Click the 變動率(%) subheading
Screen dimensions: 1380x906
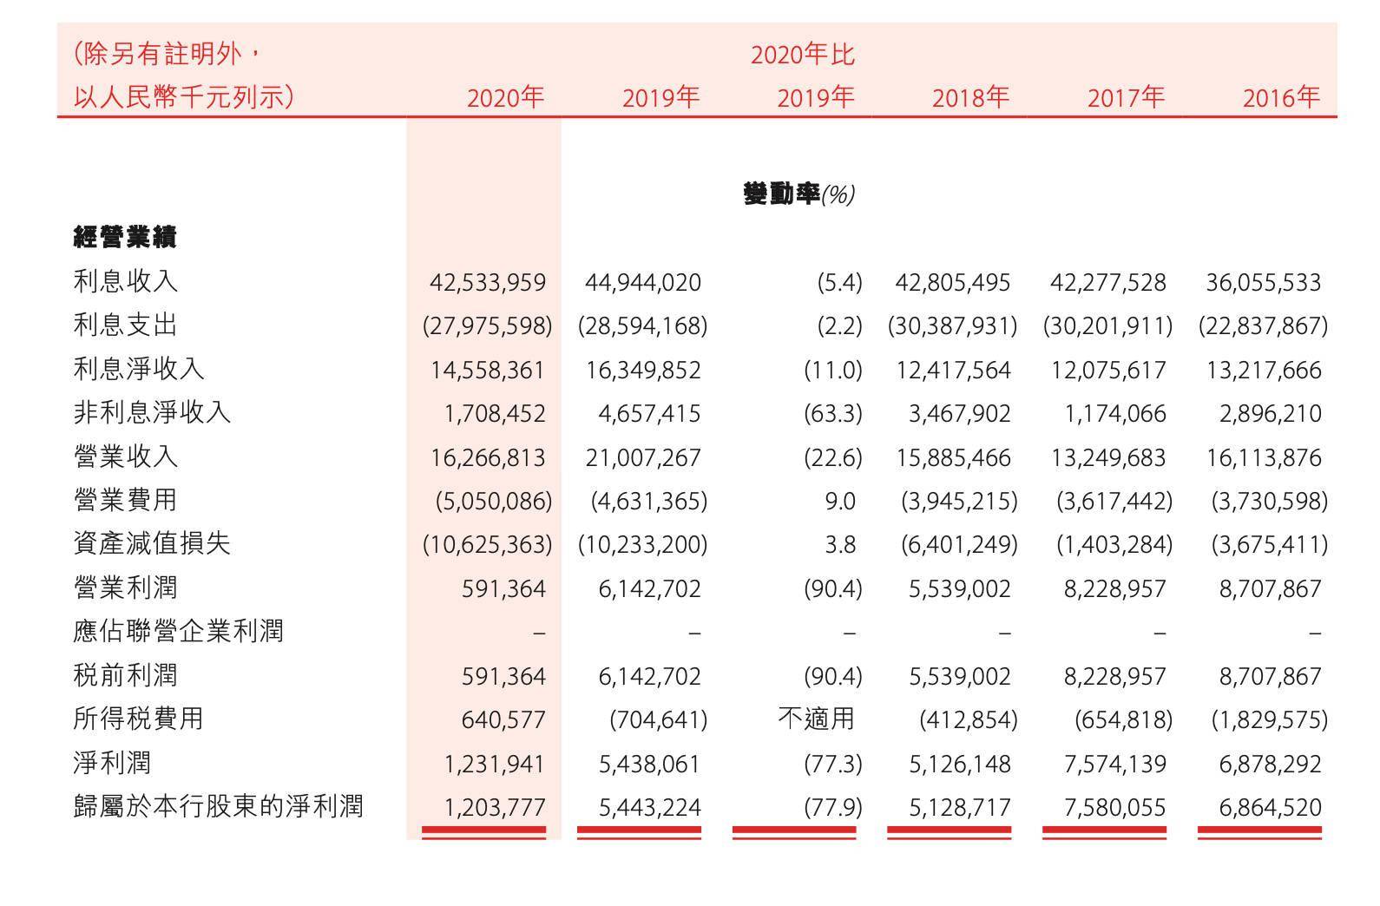(798, 194)
